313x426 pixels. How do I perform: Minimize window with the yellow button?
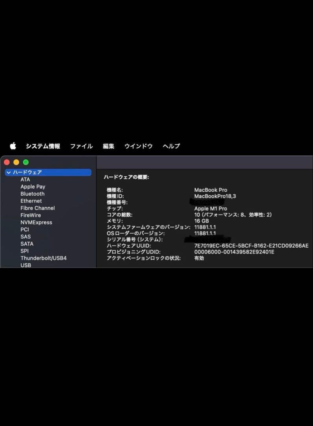point(16,162)
